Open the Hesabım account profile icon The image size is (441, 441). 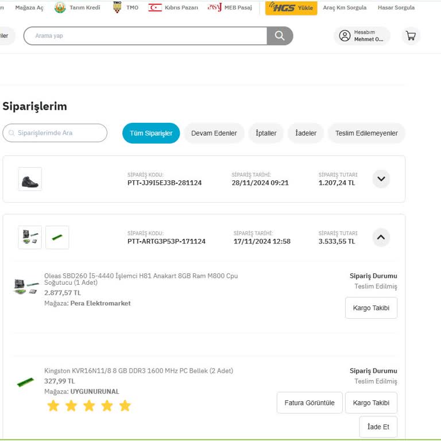pyautogui.click(x=345, y=36)
